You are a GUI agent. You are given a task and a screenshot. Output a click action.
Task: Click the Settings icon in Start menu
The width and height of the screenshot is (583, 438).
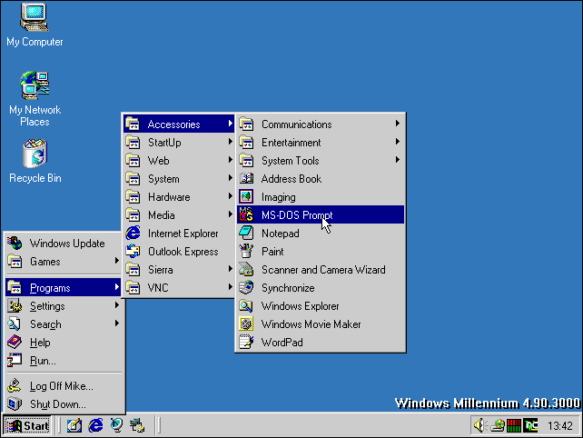coord(15,305)
